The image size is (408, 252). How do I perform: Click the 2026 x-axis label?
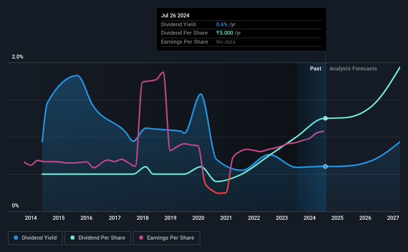click(x=365, y=218)
